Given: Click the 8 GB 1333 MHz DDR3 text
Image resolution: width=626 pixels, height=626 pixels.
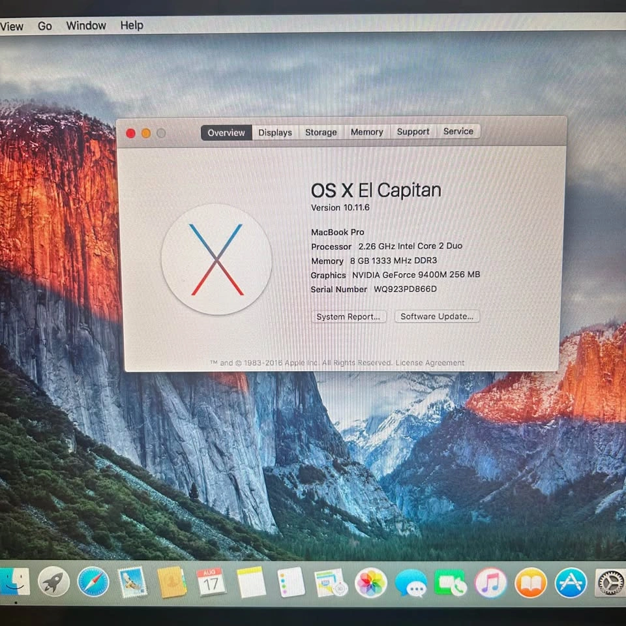Looking at the screenshot, I should point(394,261).
